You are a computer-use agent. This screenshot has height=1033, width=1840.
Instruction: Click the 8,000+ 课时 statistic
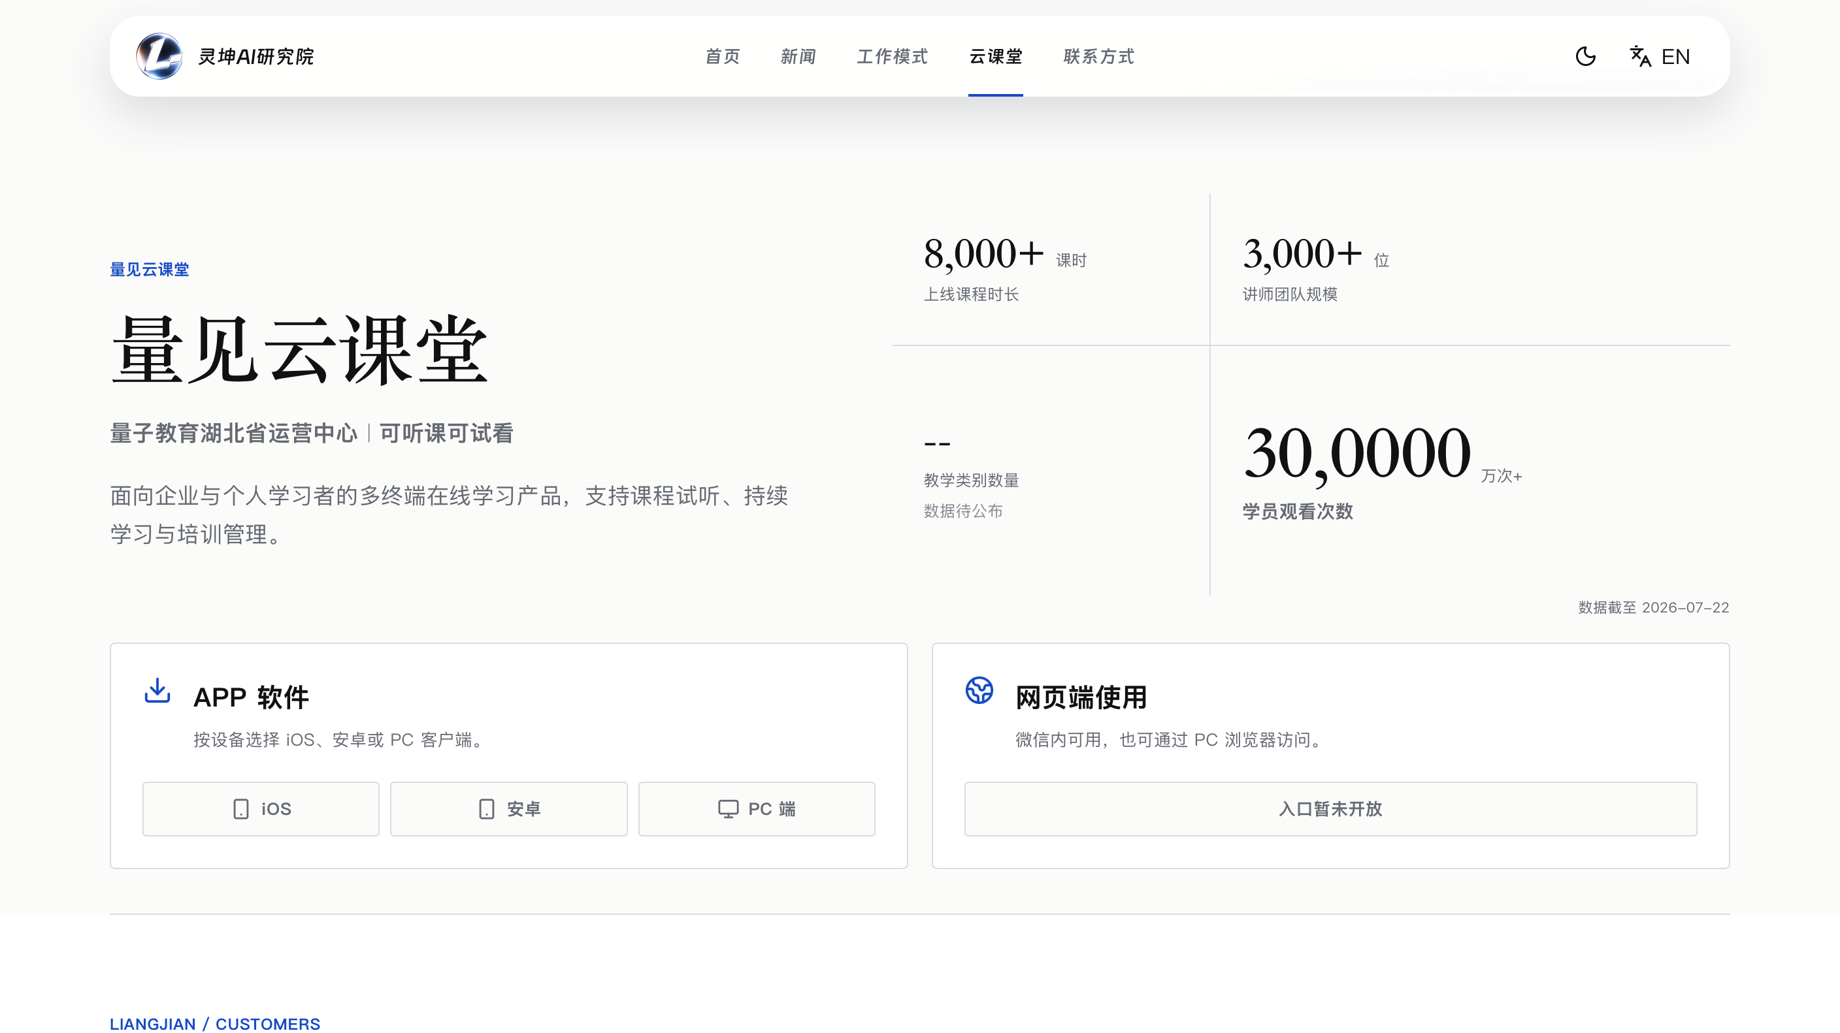click(x=1005, y=255)
